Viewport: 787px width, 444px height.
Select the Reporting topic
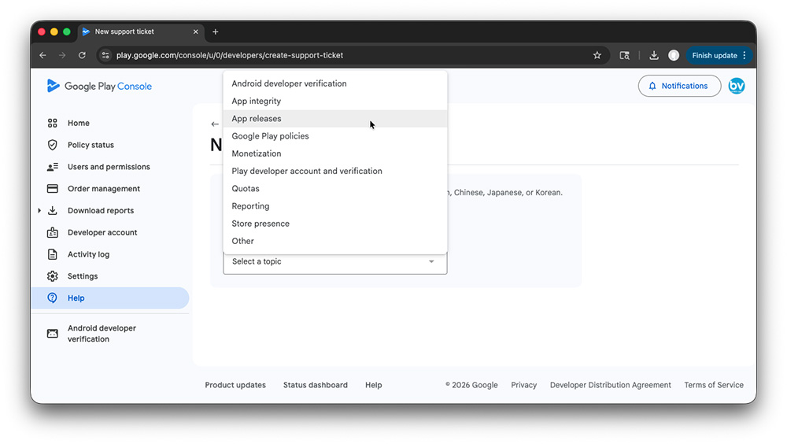[x=334, y=206]
